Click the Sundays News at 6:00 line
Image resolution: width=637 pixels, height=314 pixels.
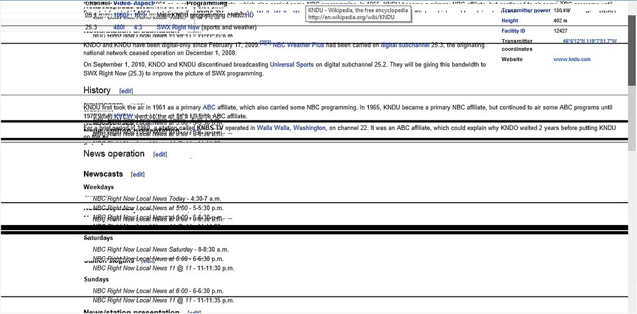point(158,291)
